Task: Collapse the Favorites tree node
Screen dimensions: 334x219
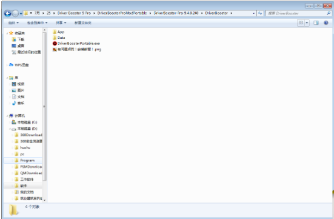Action: pyautogui.click(x=7, y=33)
